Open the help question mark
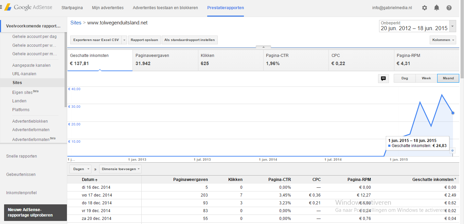This screenshot has height=224, width=464. coord(449,8)
